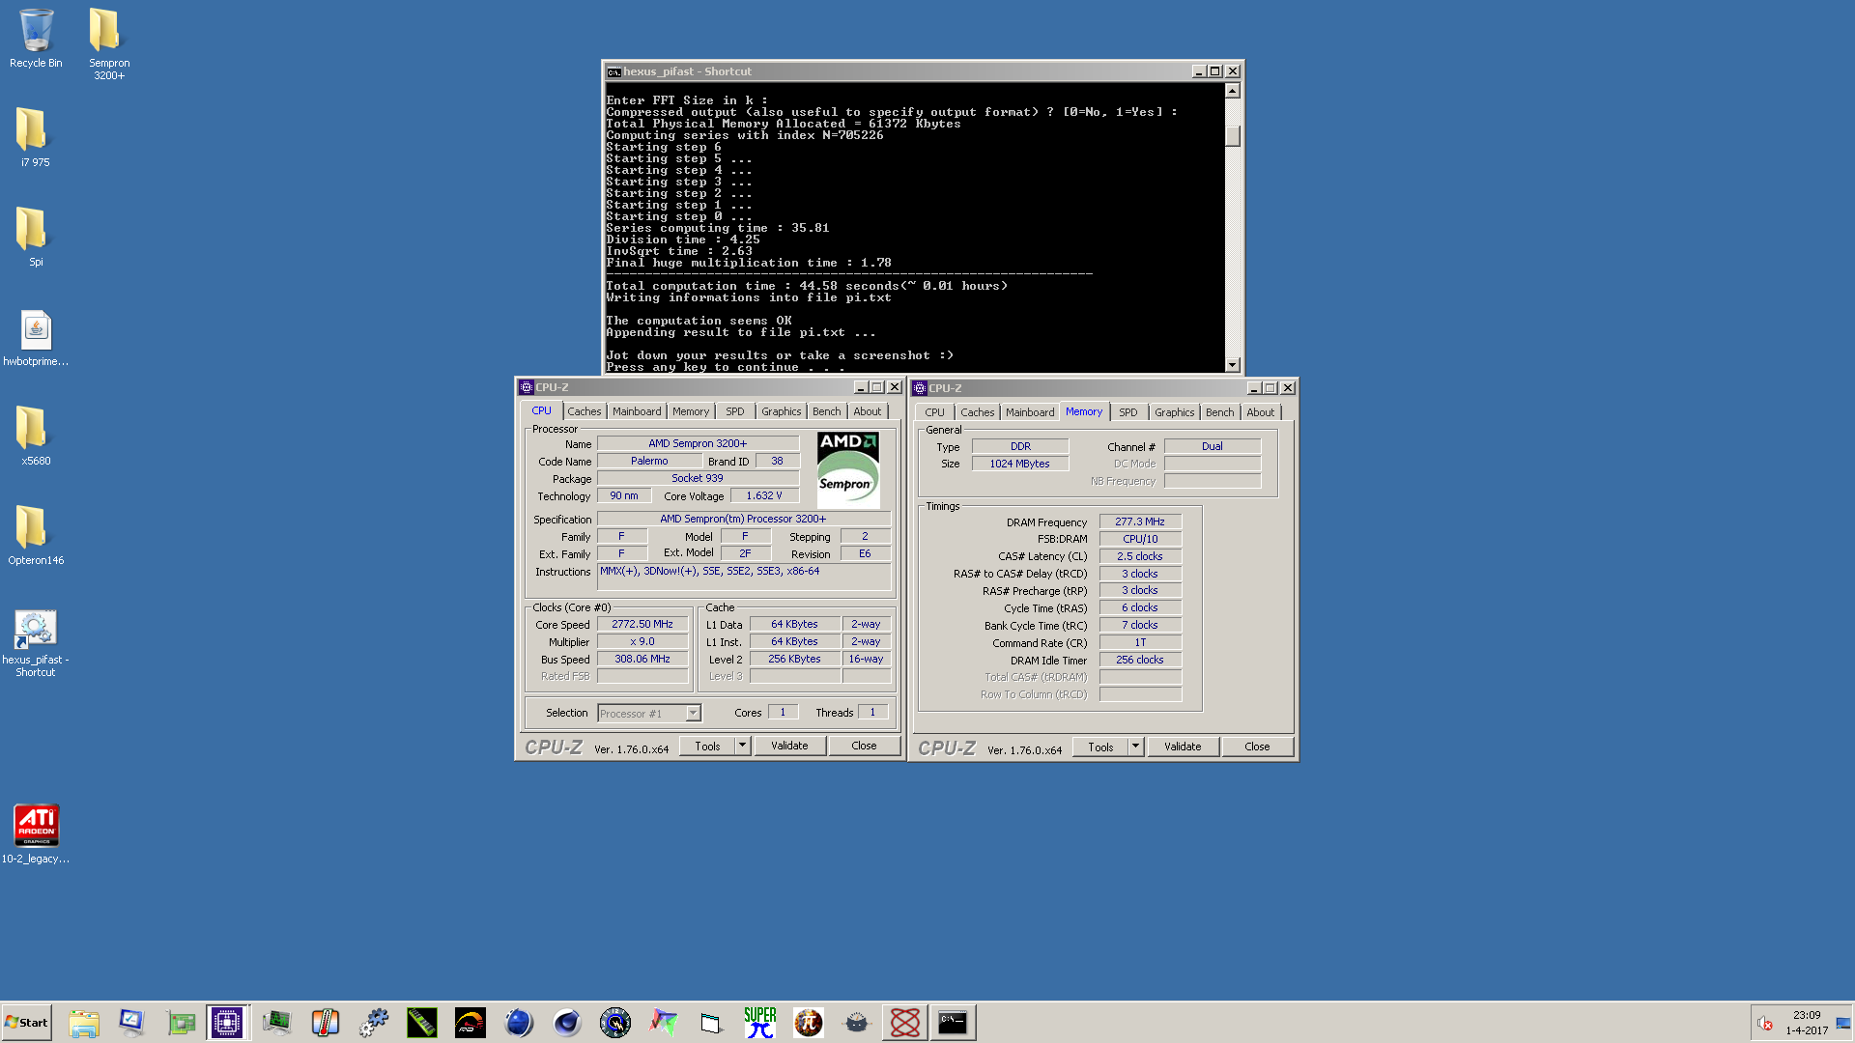Open the Opteron146 folder
Viewport: 1855px width, 1043px height.
pos(36,535)
